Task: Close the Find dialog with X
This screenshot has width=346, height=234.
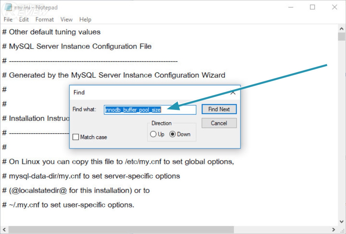Action: click(233, 92)
